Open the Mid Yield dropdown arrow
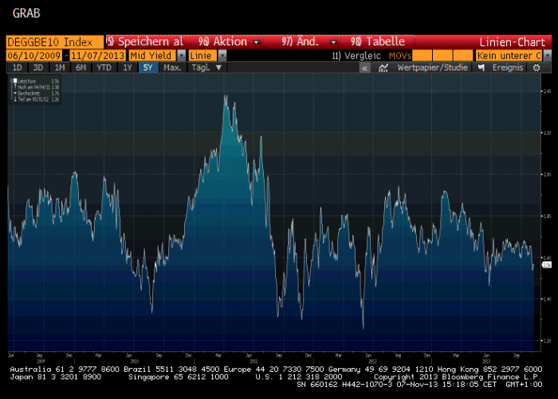The width and height of the screenshot is (558, 399). 180,56
